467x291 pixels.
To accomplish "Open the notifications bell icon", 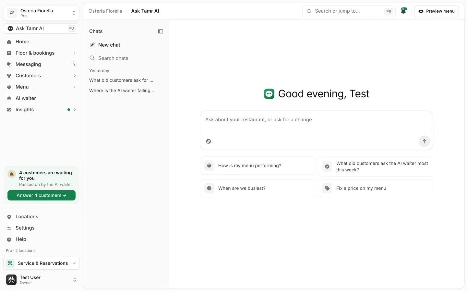I will coord(403,11).
